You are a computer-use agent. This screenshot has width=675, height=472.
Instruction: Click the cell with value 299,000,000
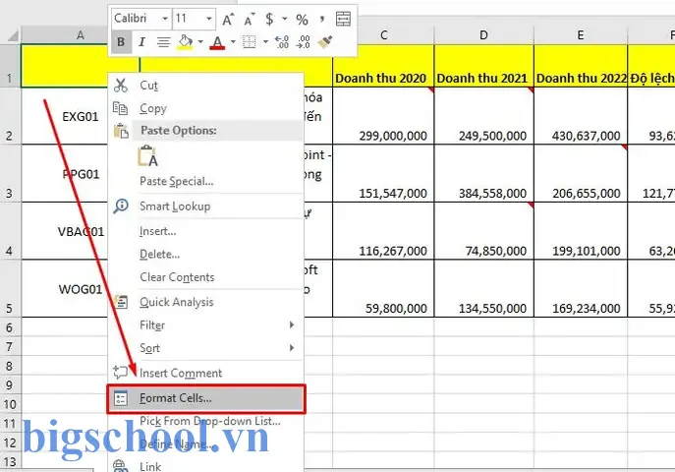[383, 116]
